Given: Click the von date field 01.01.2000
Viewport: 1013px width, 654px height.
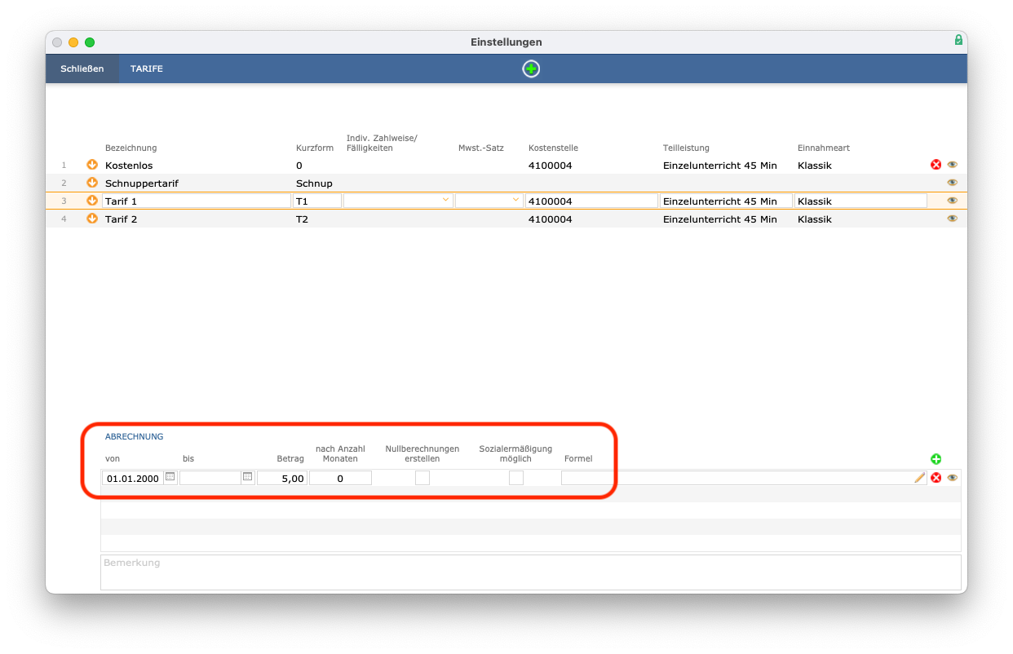Looking at the screenshot, I should [x=133, y=478].
